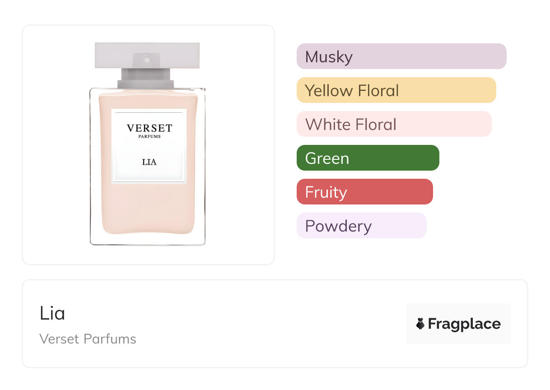Viewport: 550px width, 390px height.
Task: Click the Fragplace perfume bottle logo icon
Action: tap(420, 324)
